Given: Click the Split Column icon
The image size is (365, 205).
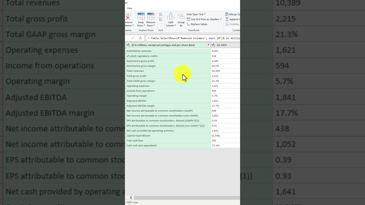Looking at the screenshot, I should 171,16.
